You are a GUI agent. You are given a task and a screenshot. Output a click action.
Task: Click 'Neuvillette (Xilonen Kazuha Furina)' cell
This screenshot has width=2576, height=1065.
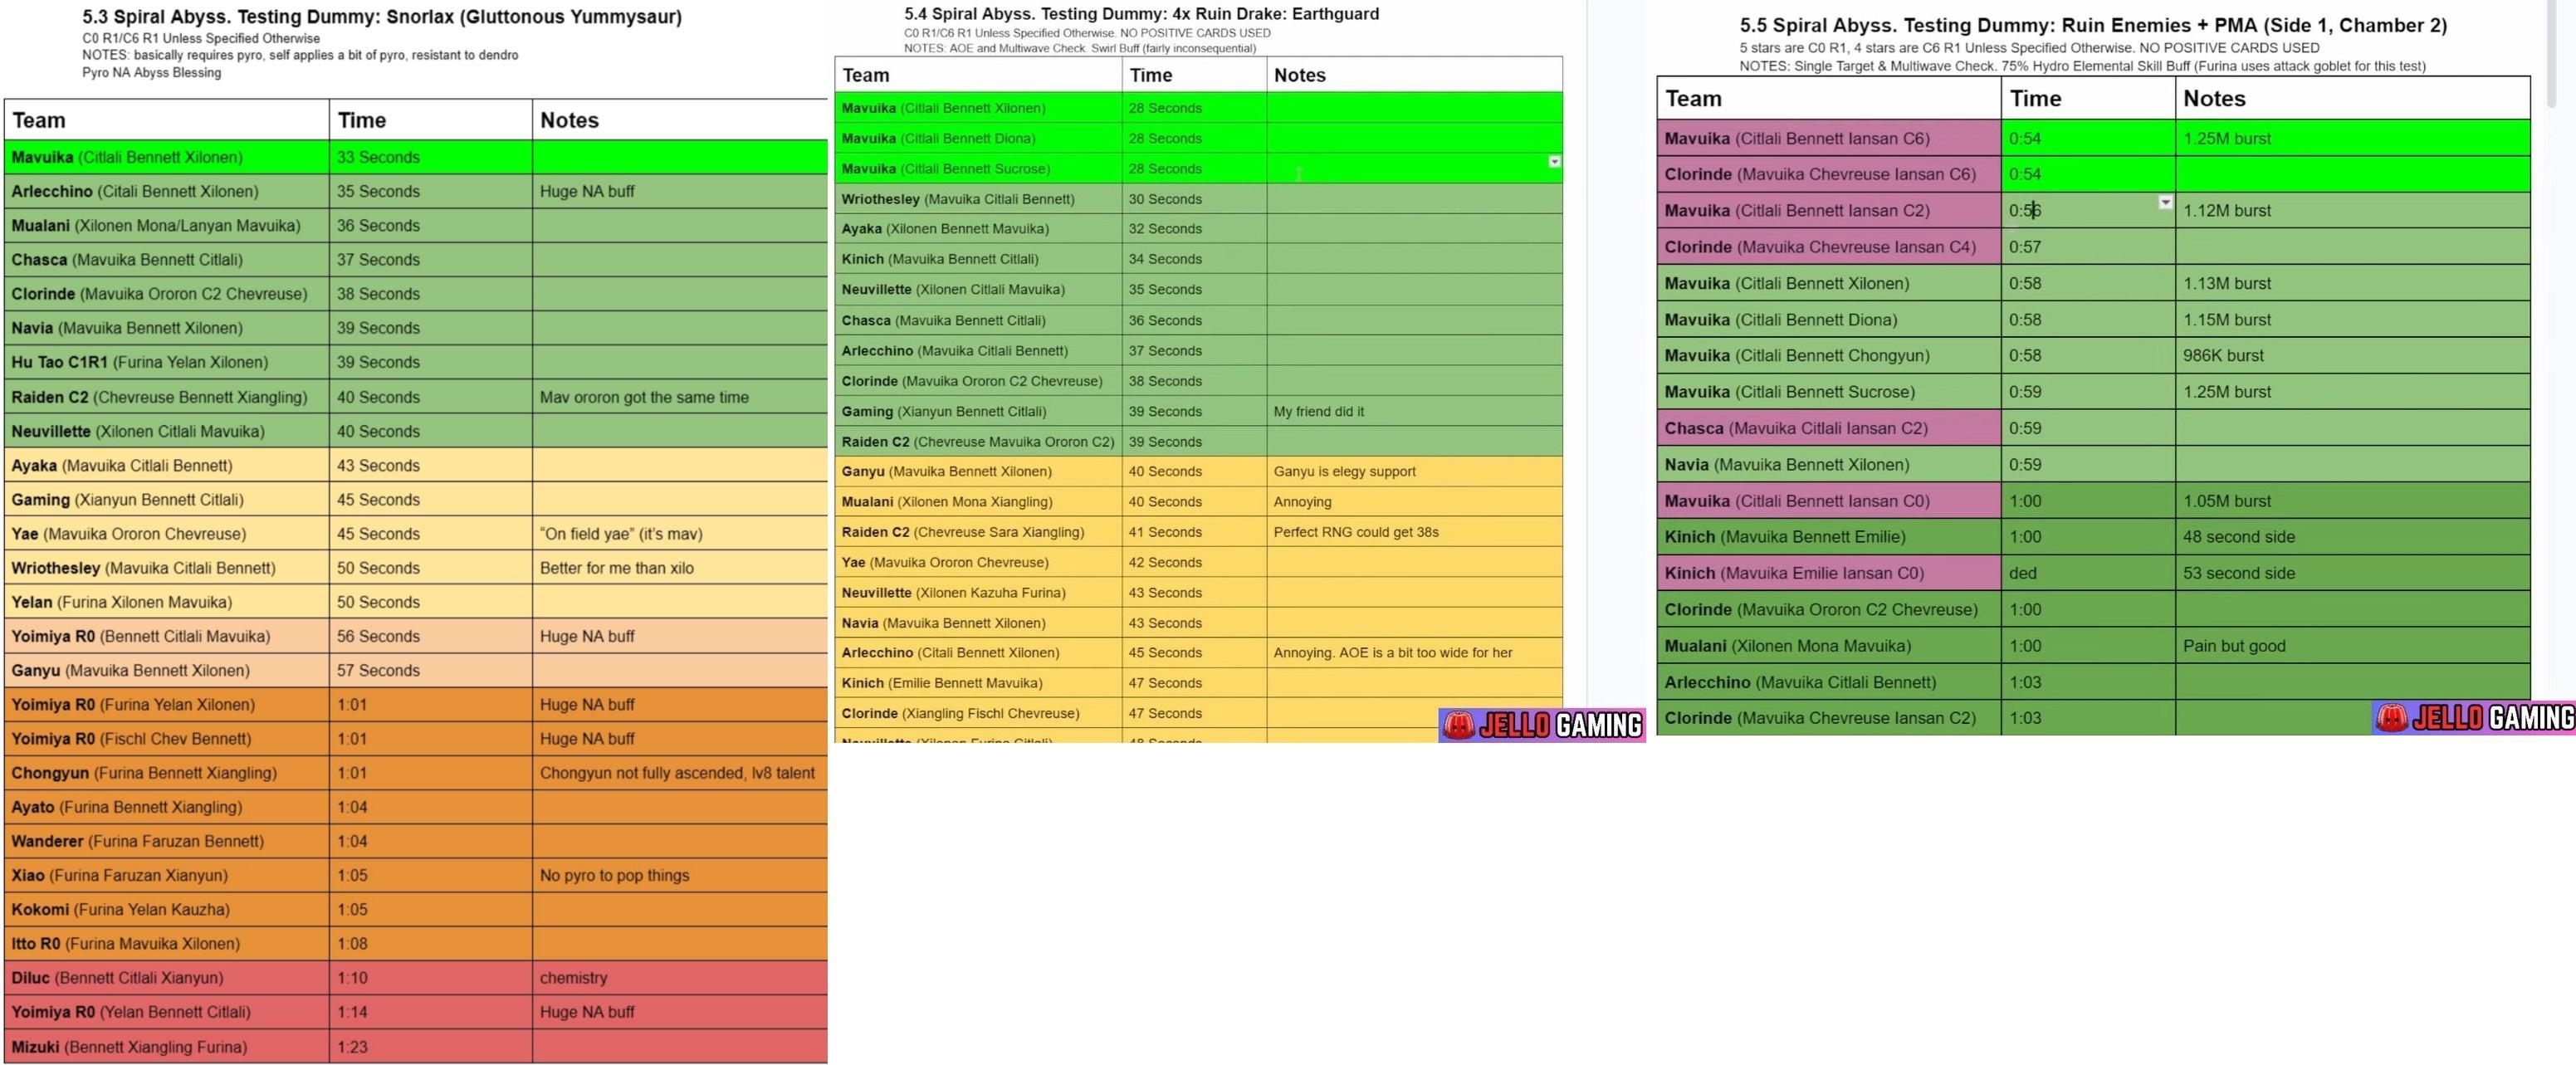point(978,593)
